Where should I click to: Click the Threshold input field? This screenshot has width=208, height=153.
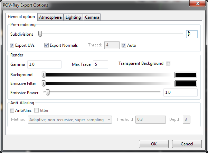tap(151, 120)
